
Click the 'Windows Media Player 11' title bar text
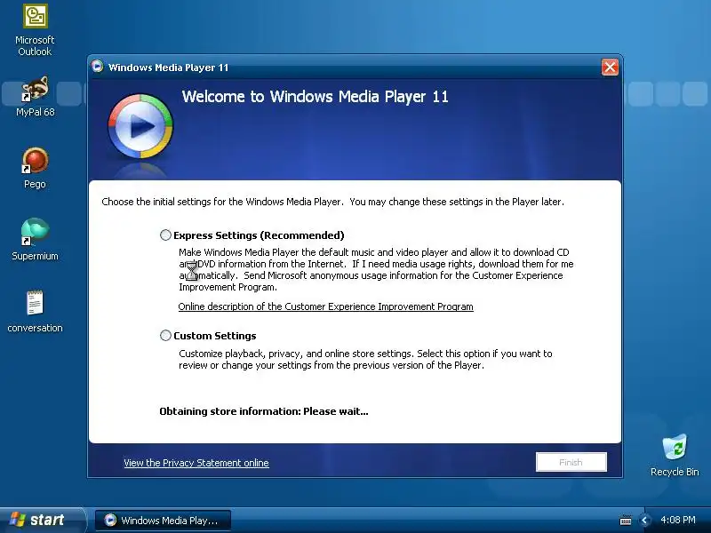coord(168,68)
